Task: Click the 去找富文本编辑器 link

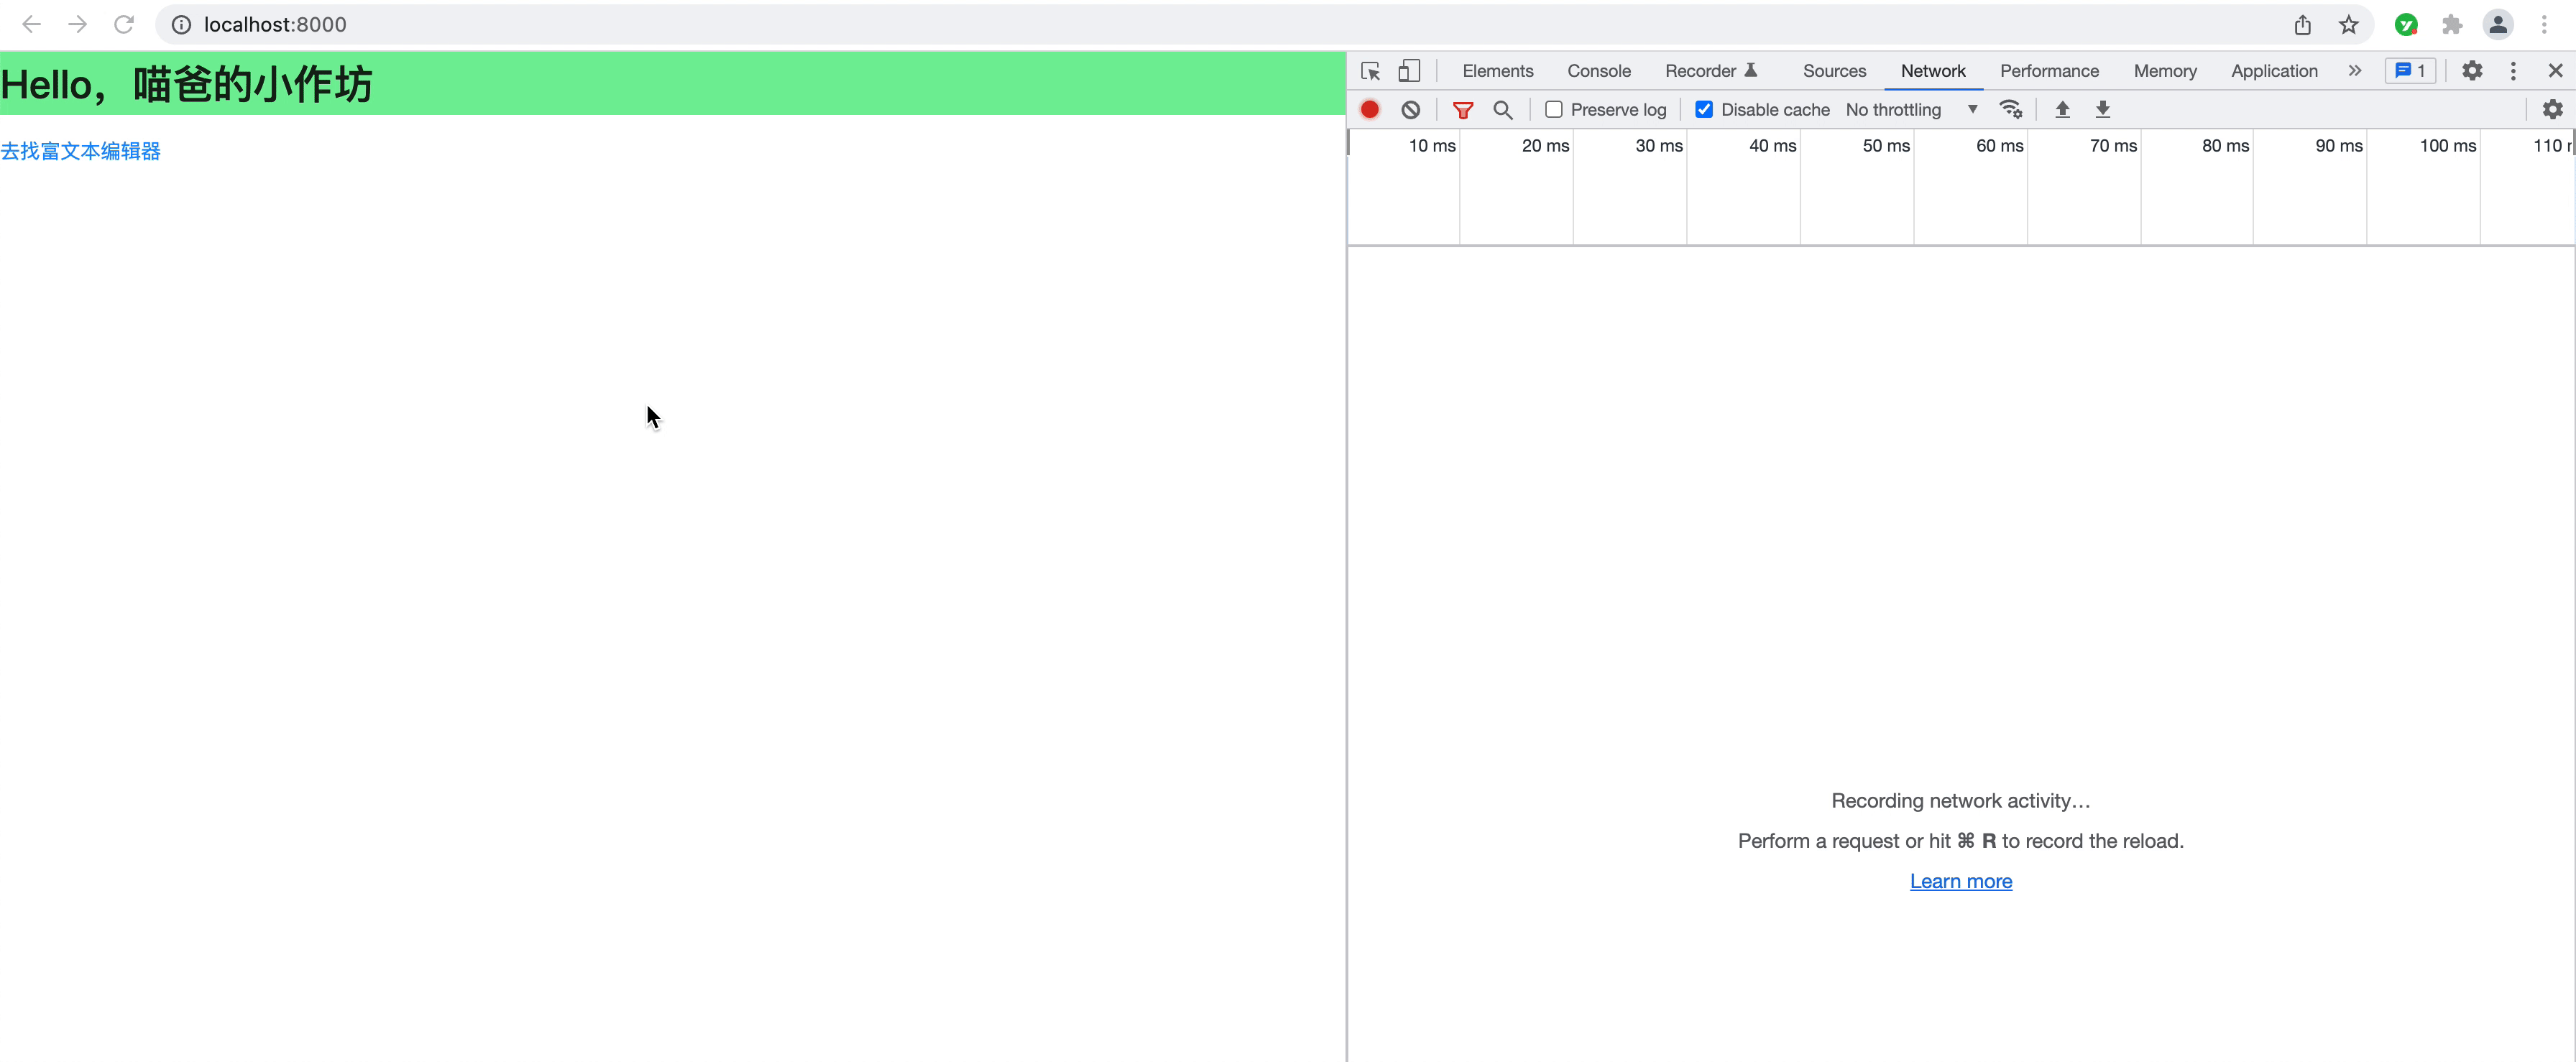Action: [x=81, y=151]
